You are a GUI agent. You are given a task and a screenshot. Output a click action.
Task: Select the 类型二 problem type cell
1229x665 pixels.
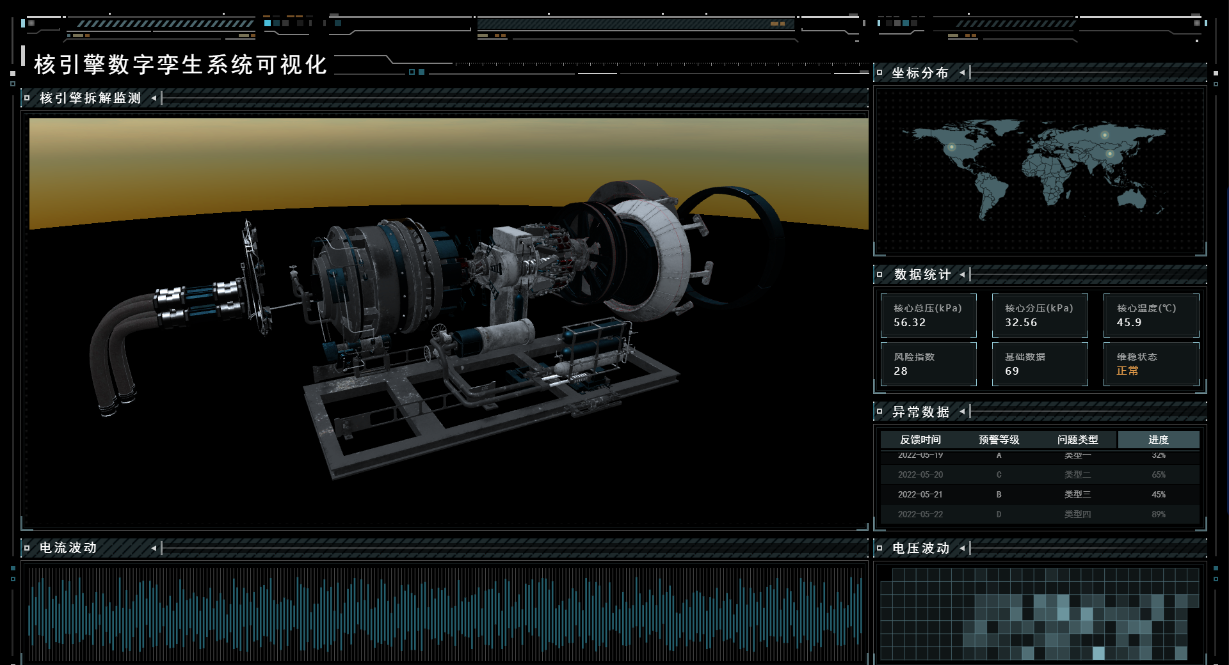tap(1078, 475)
